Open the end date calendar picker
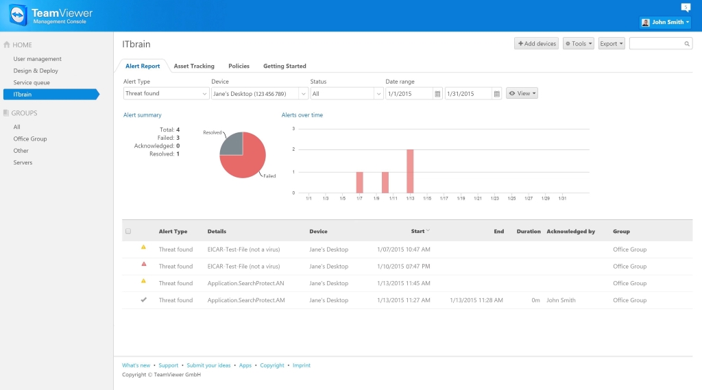 pyautogui.click(x=496, y=94)
